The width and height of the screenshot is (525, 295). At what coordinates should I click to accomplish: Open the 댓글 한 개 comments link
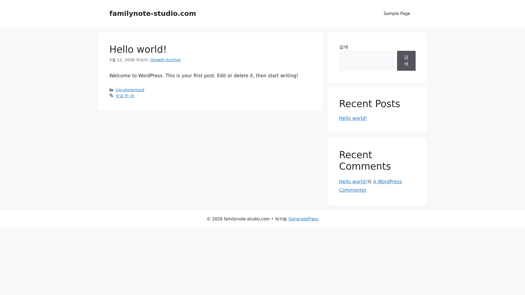point(125,96)
